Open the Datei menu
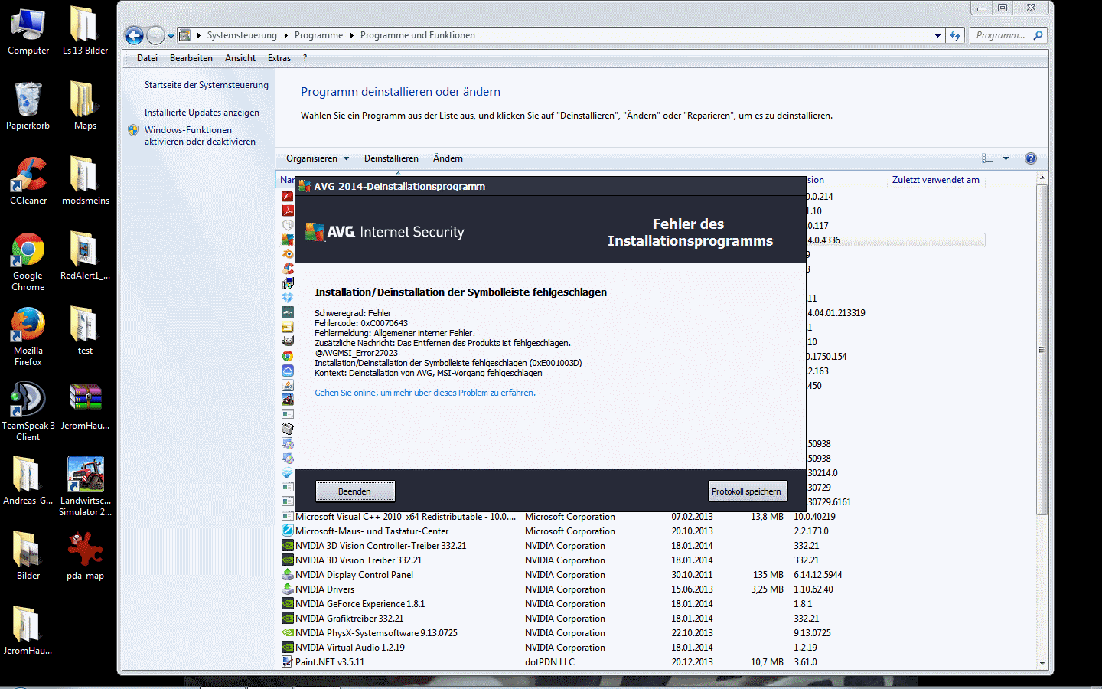 pos(147,58)
